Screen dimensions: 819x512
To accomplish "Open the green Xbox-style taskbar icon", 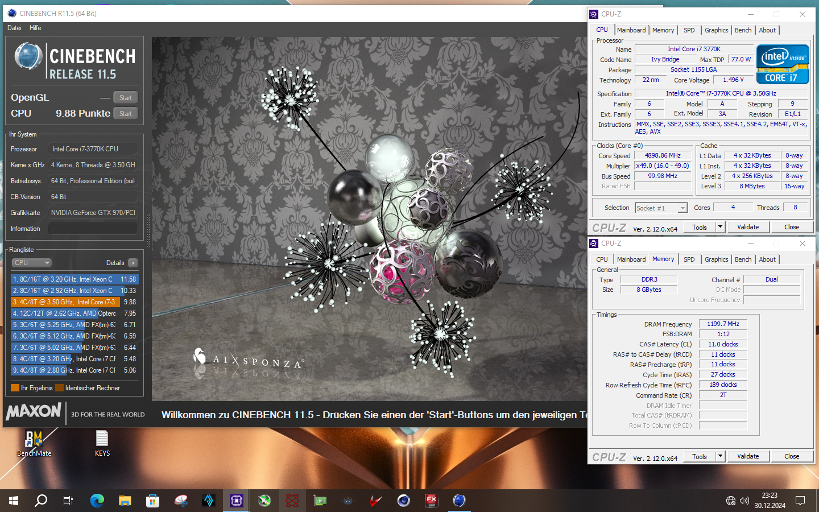I will click(264, 501).
